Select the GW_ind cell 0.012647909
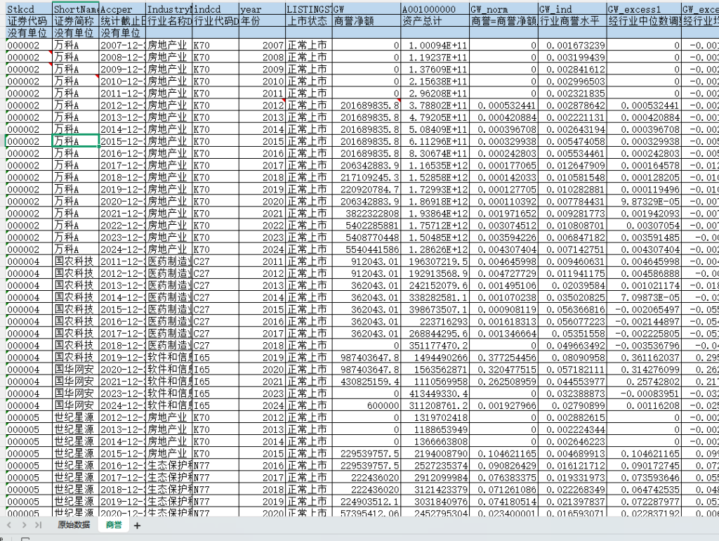 click(573, 165)
